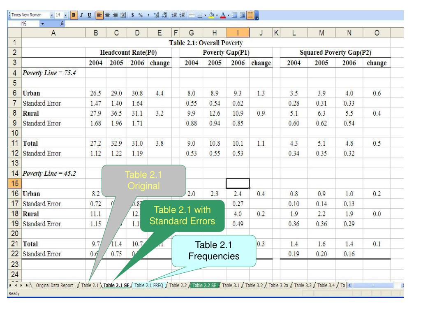Click Increase Decimal icon

click(x=157, y=15)
